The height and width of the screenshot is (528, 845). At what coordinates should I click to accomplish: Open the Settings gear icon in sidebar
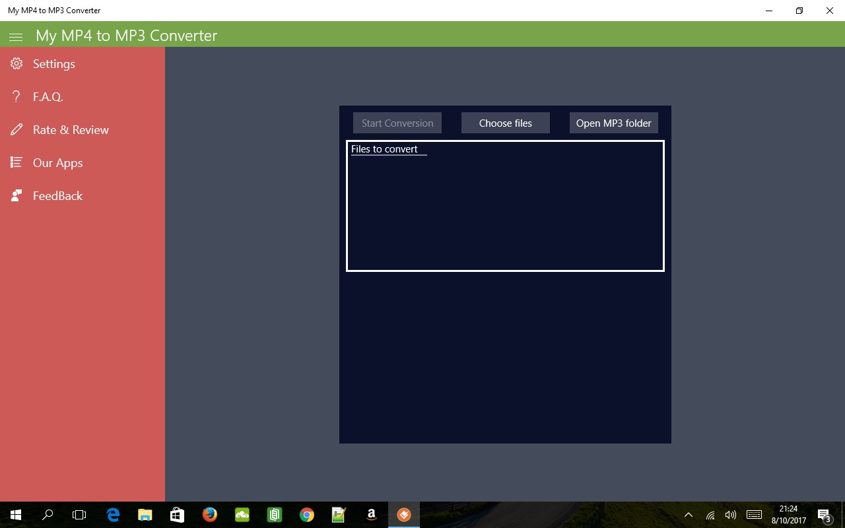coord(16,63)
